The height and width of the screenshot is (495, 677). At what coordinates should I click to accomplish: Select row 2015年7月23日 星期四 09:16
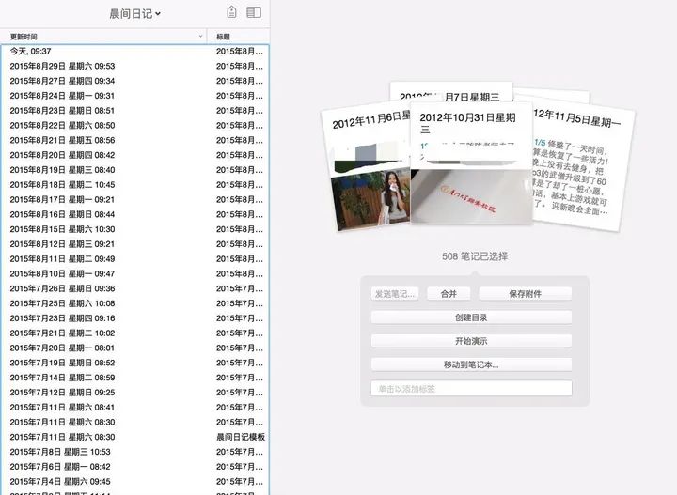(135, 318)
